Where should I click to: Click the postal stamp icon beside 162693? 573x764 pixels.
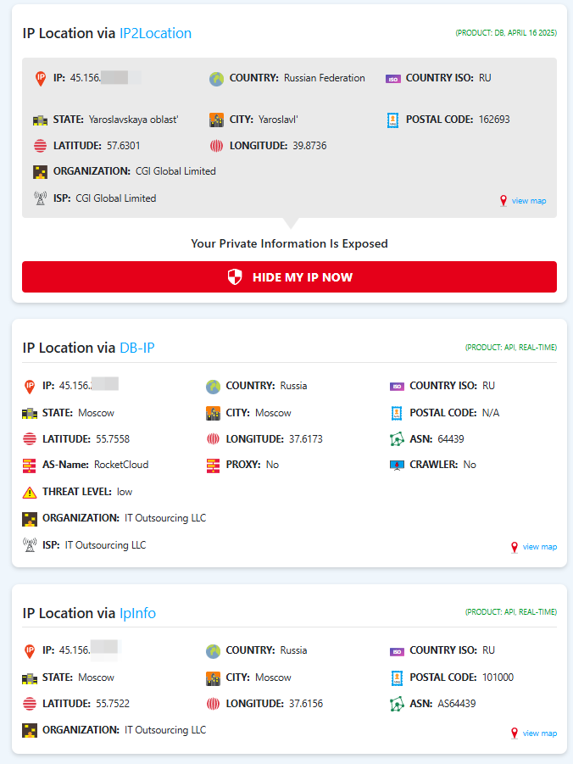(x=392, y=120)
